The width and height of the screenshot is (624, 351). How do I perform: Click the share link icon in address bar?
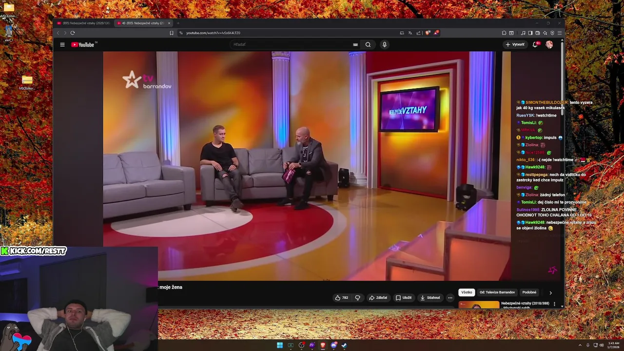tap(418, 33)
